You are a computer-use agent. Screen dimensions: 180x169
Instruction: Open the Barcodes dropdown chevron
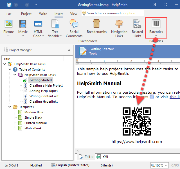(156, 36)
